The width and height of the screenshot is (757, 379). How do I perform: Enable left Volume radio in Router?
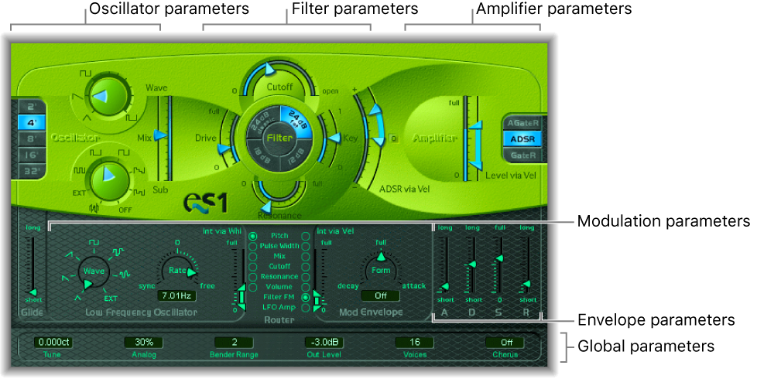click(252, 287)
